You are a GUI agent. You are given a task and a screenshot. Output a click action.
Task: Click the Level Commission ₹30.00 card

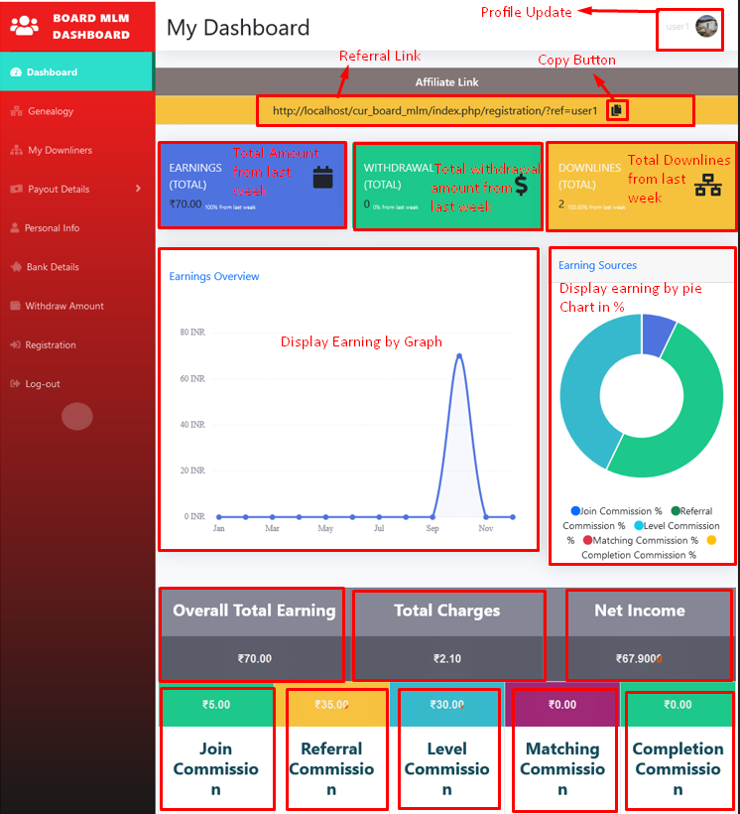click(x=446, y=748)
